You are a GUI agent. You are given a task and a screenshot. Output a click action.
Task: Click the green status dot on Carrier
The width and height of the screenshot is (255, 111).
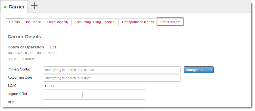tap(5, 7)
